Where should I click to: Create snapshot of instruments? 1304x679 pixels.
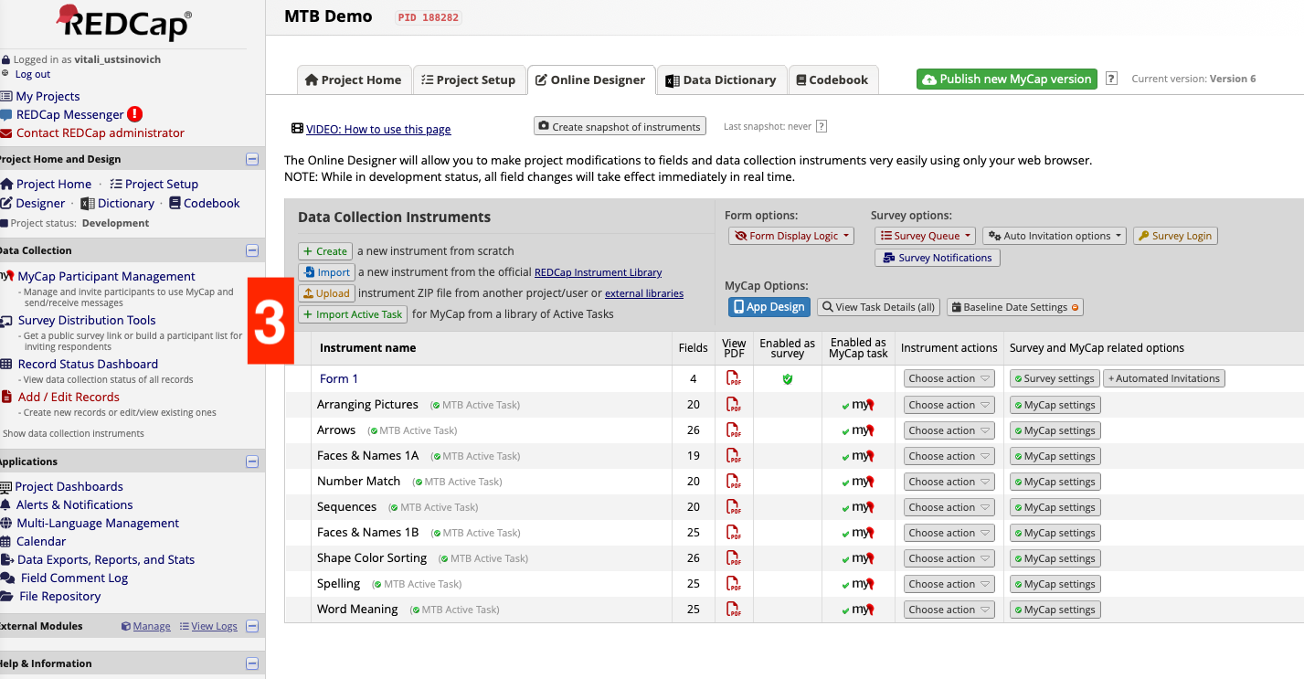coord(620,126)
